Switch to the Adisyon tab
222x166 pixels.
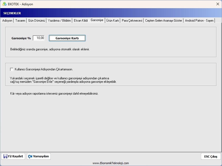(x=7, y=21)
